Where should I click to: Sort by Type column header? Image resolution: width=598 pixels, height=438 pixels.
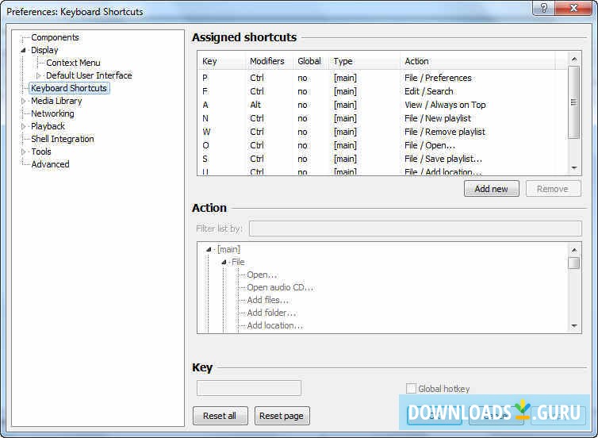(364, 61)
